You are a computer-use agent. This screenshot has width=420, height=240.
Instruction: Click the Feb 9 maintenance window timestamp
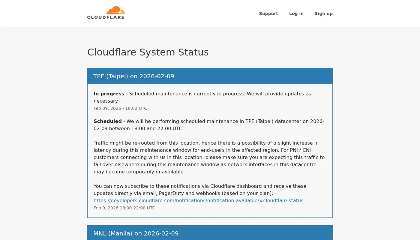(x=124, y=208)
